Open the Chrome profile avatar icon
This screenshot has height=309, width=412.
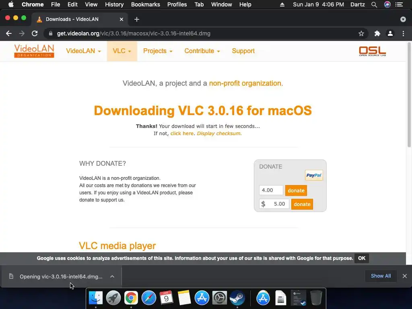click(390, 33)
